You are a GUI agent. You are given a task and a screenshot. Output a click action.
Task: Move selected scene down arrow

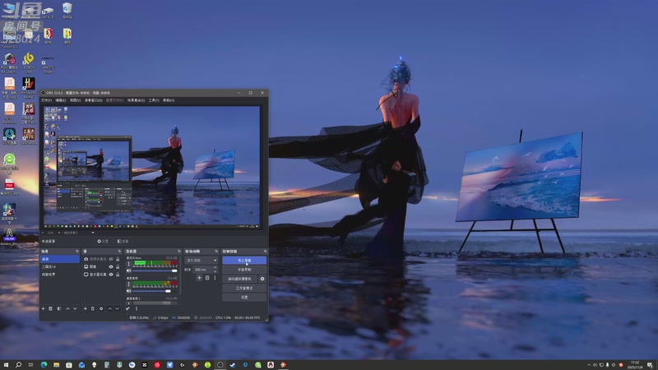[x=75, y=309]
